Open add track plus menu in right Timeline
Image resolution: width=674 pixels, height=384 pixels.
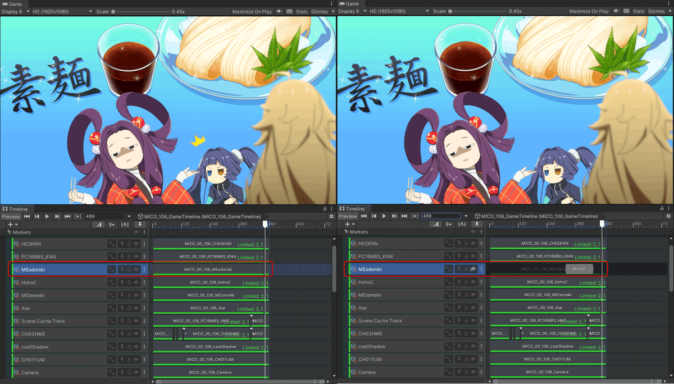[349, 225]
